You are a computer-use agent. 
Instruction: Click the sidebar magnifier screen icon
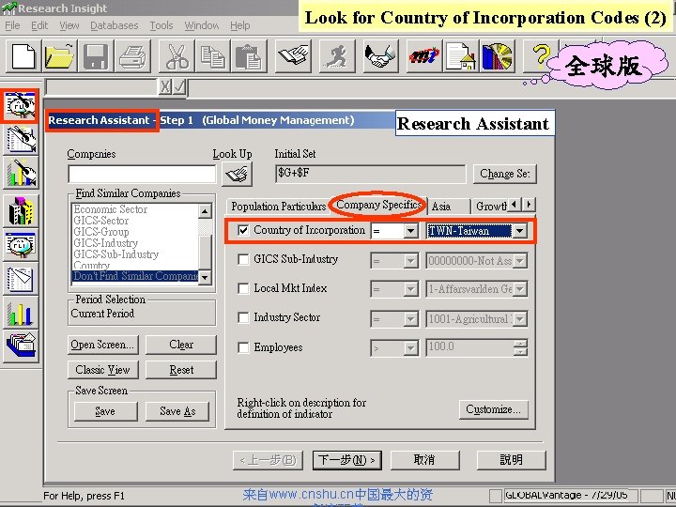21,245
